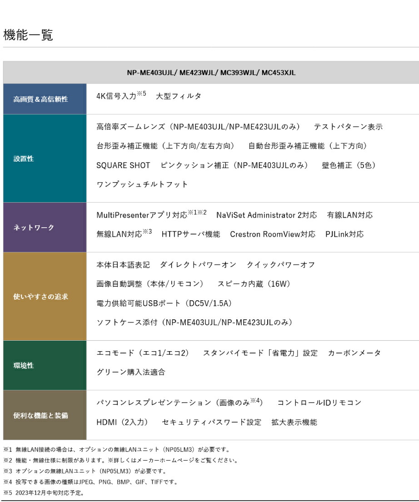Viewport: 419px width, 502px height.
Task: Click 電力供給可能USBポート（DC5V/1.5A） entry
Action: pos(165,303)
